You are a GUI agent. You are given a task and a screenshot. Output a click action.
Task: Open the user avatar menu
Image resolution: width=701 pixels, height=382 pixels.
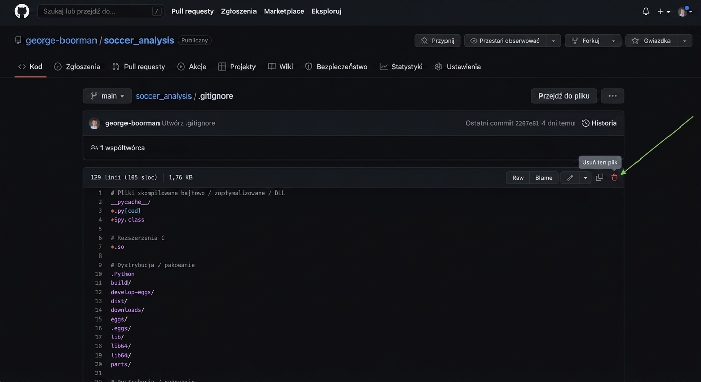pyautogui.click(x=685, y=11)
